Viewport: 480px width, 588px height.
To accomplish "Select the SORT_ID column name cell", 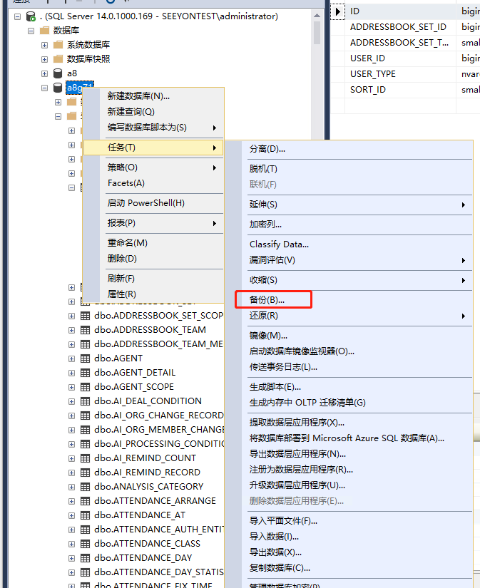I will pyautogui.click(x=400, y=90).
